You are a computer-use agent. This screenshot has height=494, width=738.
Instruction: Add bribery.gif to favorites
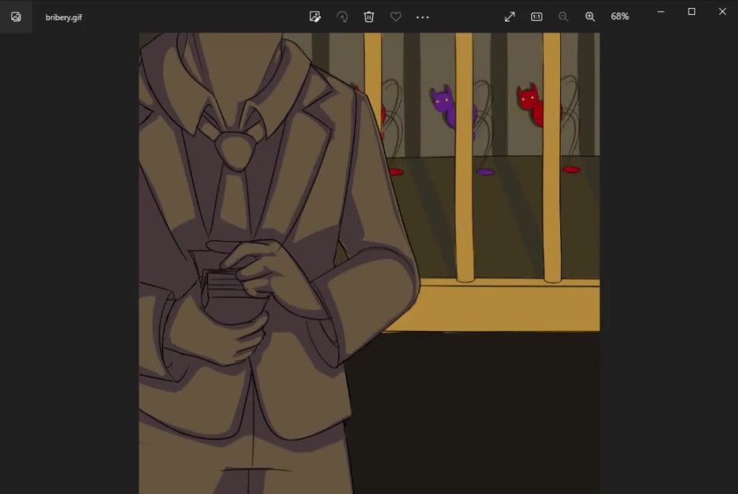coord(396,16)
